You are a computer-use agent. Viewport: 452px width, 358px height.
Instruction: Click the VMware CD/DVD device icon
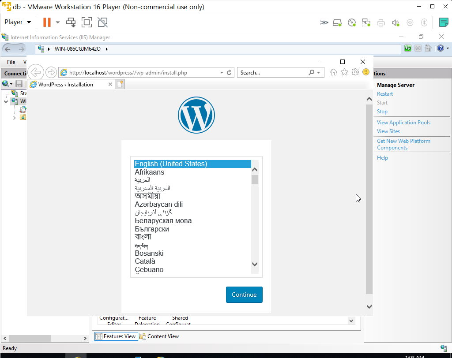pyautogui.click(x=352, y=22)
